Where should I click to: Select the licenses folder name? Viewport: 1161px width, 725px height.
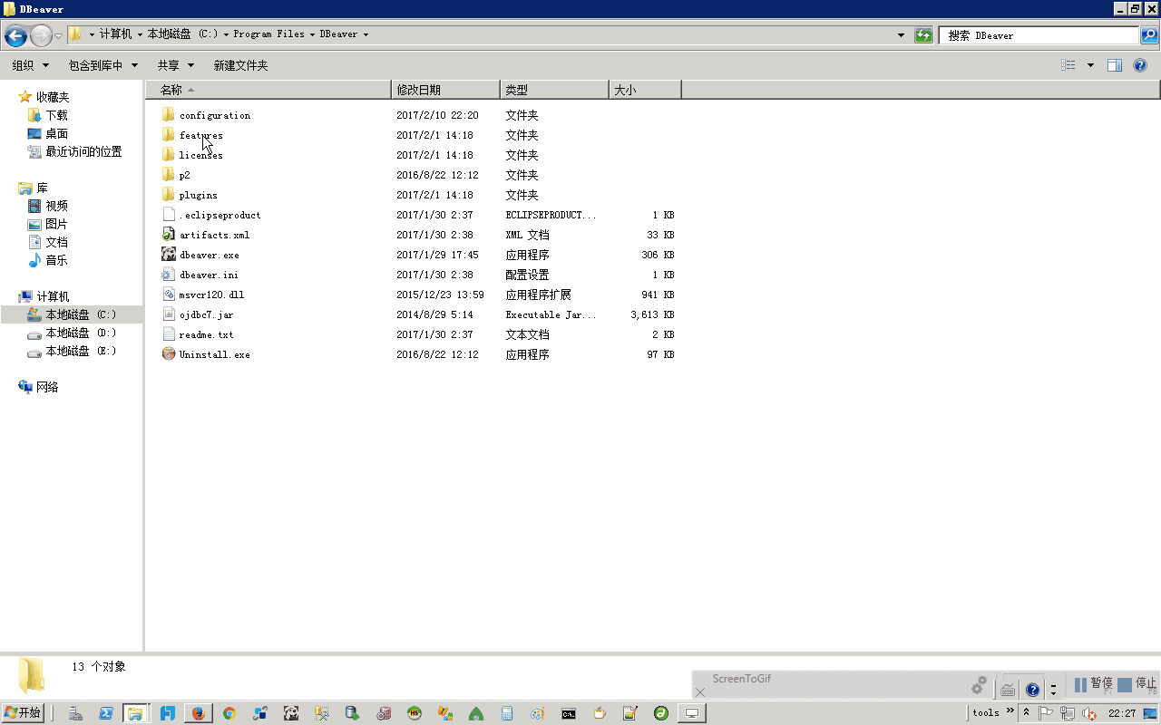pos(200,156)
